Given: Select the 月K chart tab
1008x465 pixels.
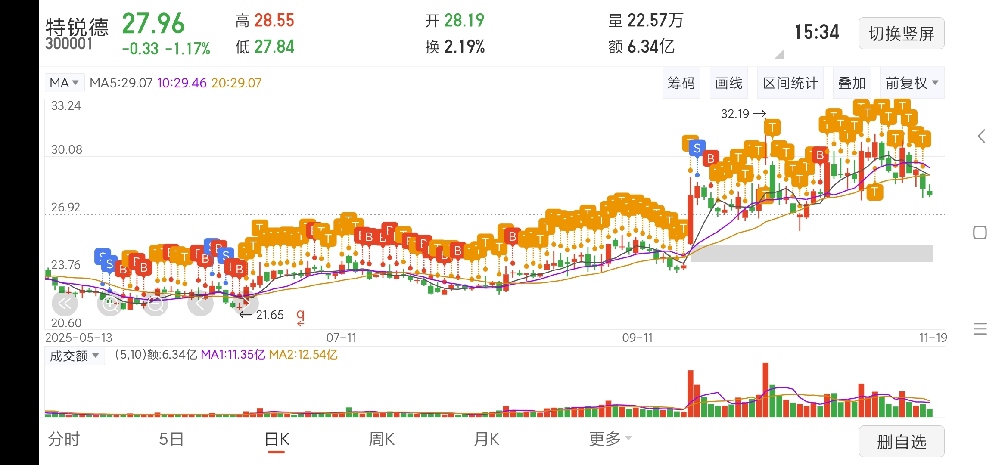Looking at the screenshot, I should [486, 439].
